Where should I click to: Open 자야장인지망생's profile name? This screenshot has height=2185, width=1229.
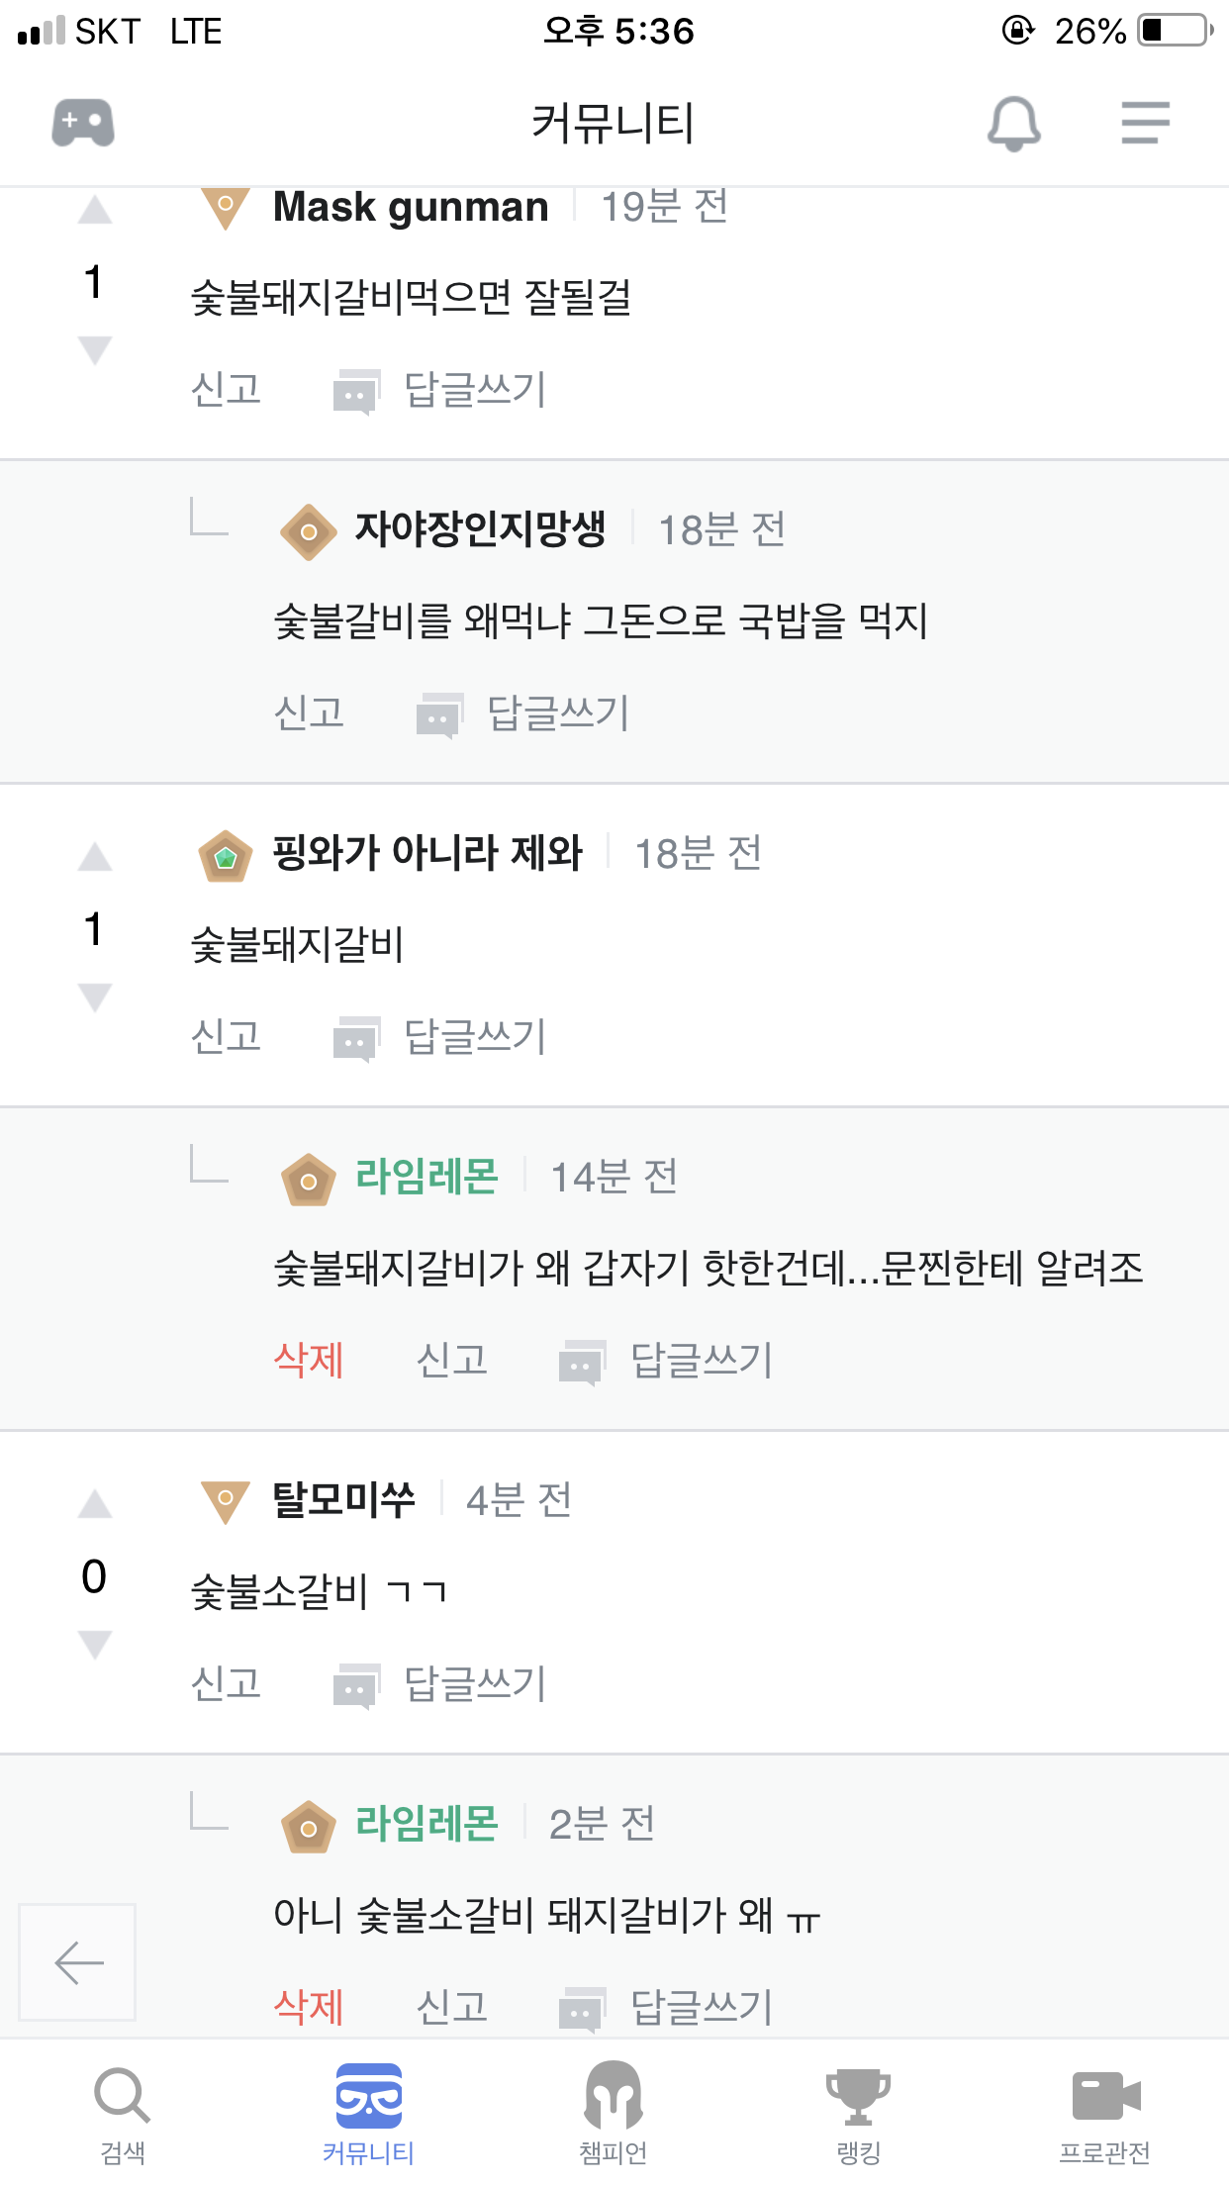[480, 529]
